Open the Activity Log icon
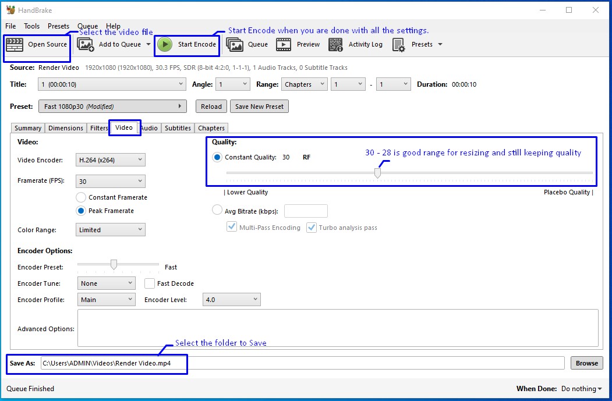 click(335, 44)
